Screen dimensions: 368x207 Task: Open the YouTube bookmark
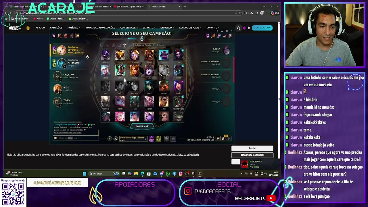[39, 19]
